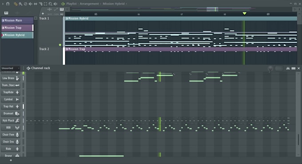Select the Choir Fem channel

(x=11, y=135)
